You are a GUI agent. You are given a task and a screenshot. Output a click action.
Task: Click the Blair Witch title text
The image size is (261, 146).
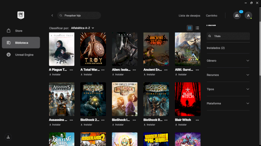click(183, 120)
